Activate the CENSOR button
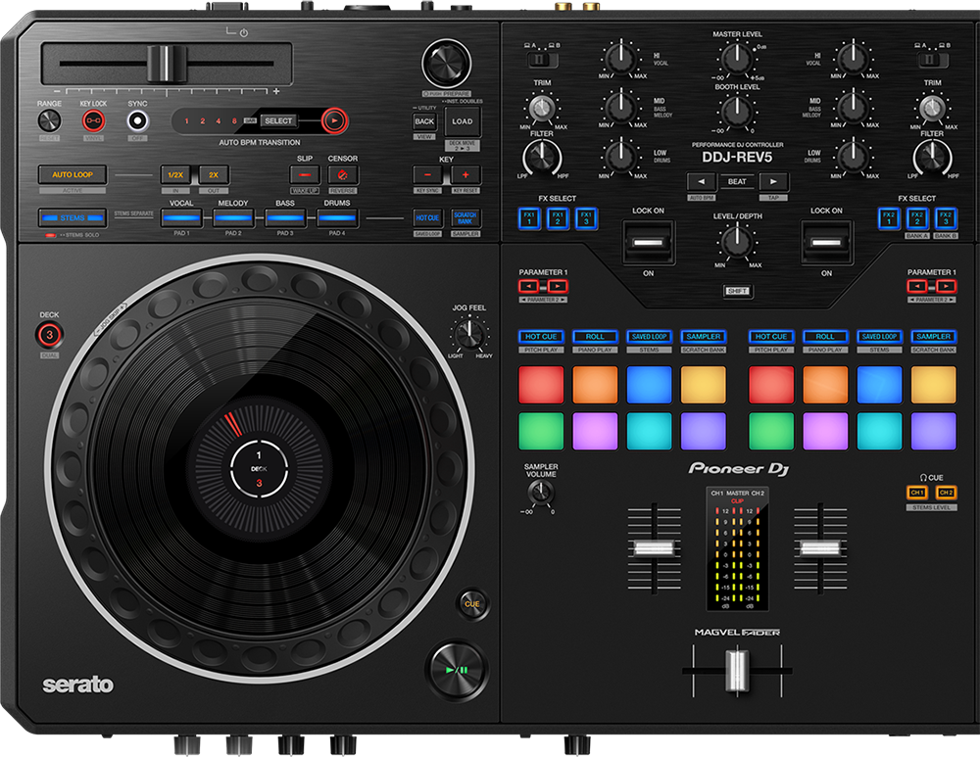This screenshot has width=980, height=757. tap(343, 175)
